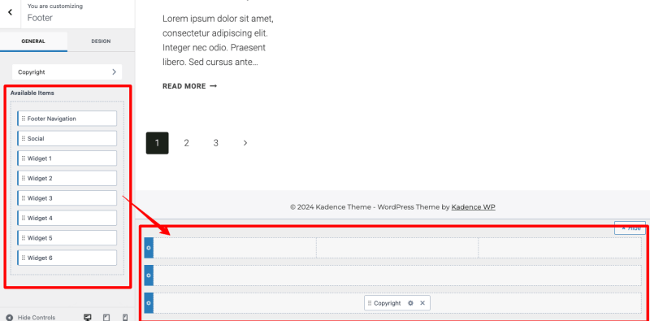Select the Footer Navigation item
Image resolution: width=650 pixels, height=321 pixels.
click(67, 119)
